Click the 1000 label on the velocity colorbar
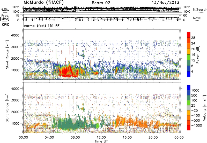 [x=195, y=90]
